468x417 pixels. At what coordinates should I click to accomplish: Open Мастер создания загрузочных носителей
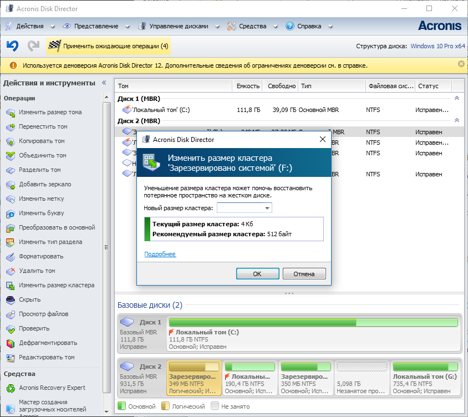click(52, 407)
